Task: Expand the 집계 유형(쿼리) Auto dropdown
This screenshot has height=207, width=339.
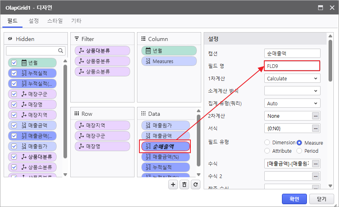Action: pyautogui.click(x=292, y=104)
